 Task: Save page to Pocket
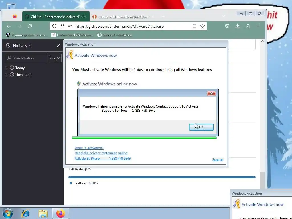227,26
